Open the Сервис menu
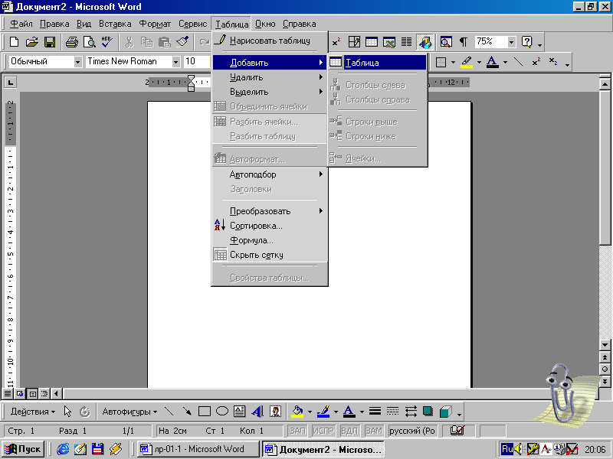The height and width of the screenshot is (459, 613). pyautogui.click(x=193, y=24)
